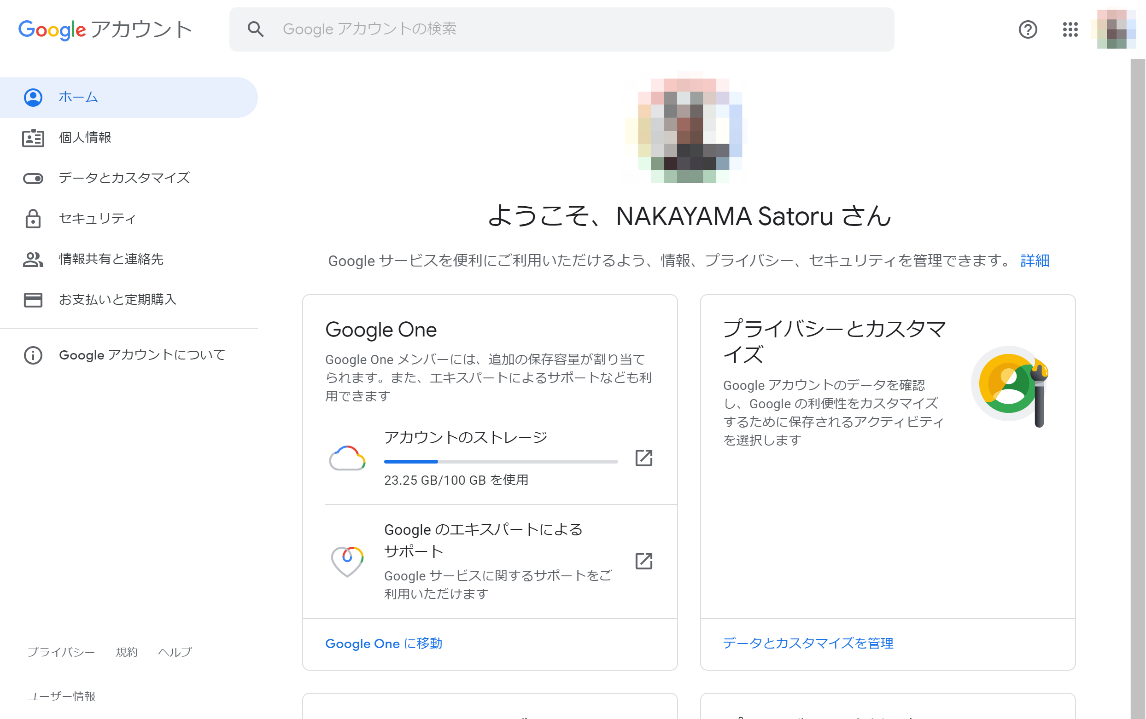Select the セキュリティ sidebar item

coord(97,218)
